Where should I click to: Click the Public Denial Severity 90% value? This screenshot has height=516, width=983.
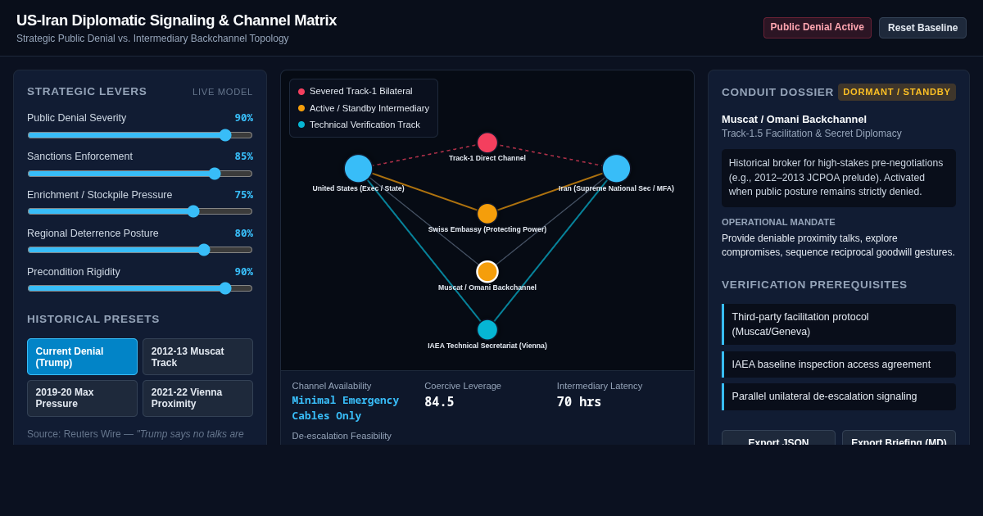(244, 118)
